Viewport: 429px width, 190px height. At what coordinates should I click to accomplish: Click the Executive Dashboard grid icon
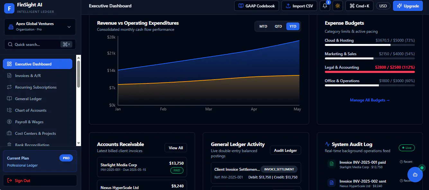pos(9,64)
